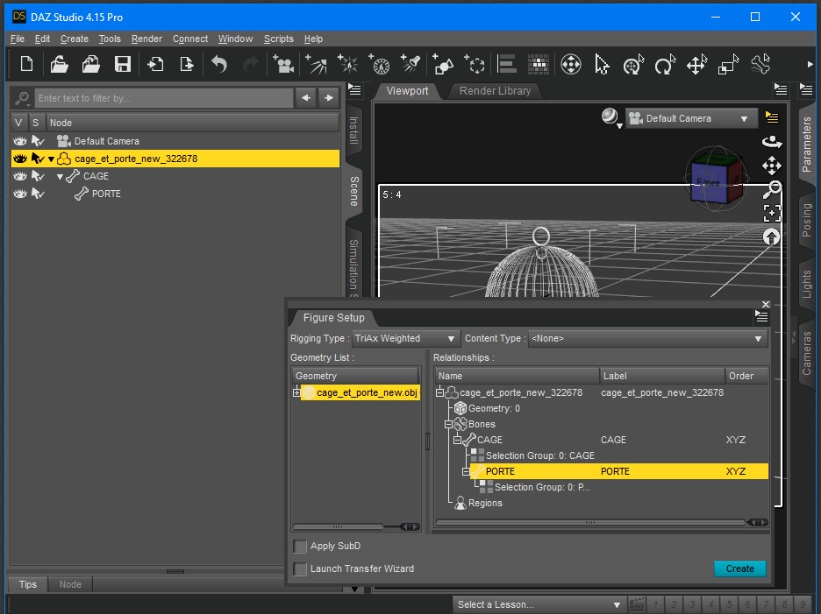Select the ActivePose bone tool
Viewport: 821px width, 614px height.
760,64
